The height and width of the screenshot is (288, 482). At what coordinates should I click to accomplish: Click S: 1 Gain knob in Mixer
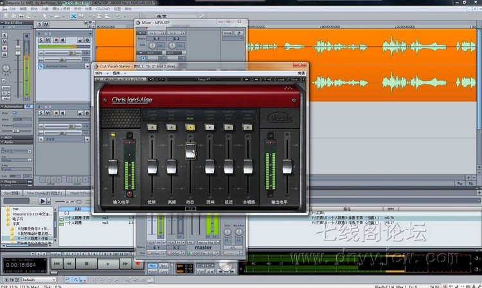point(152,46)
